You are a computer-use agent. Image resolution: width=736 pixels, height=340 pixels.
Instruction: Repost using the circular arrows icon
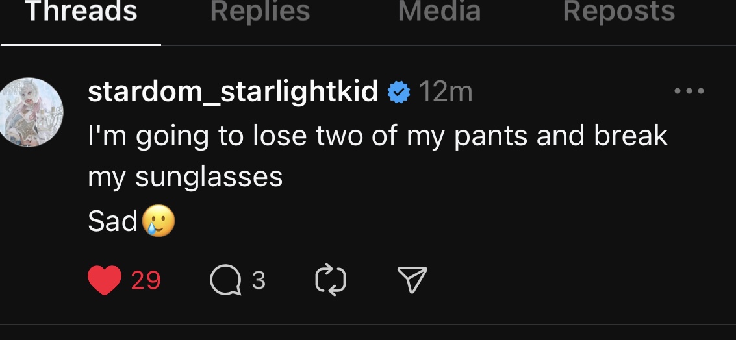[x=330, y=280]
